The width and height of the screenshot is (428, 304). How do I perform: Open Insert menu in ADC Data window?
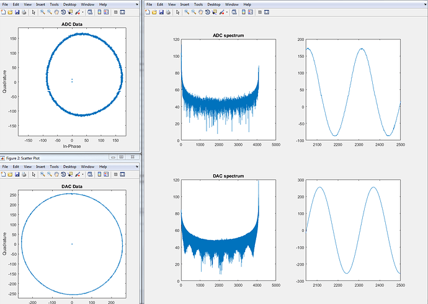pyautogui.click(x=40, y=4)
